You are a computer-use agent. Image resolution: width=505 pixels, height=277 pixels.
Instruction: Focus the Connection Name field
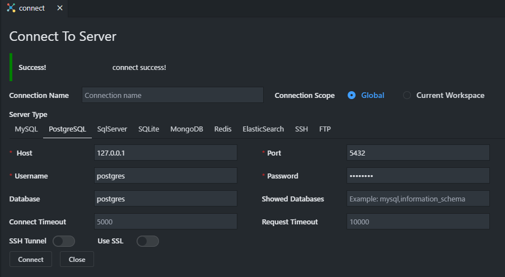click(172, 95)
